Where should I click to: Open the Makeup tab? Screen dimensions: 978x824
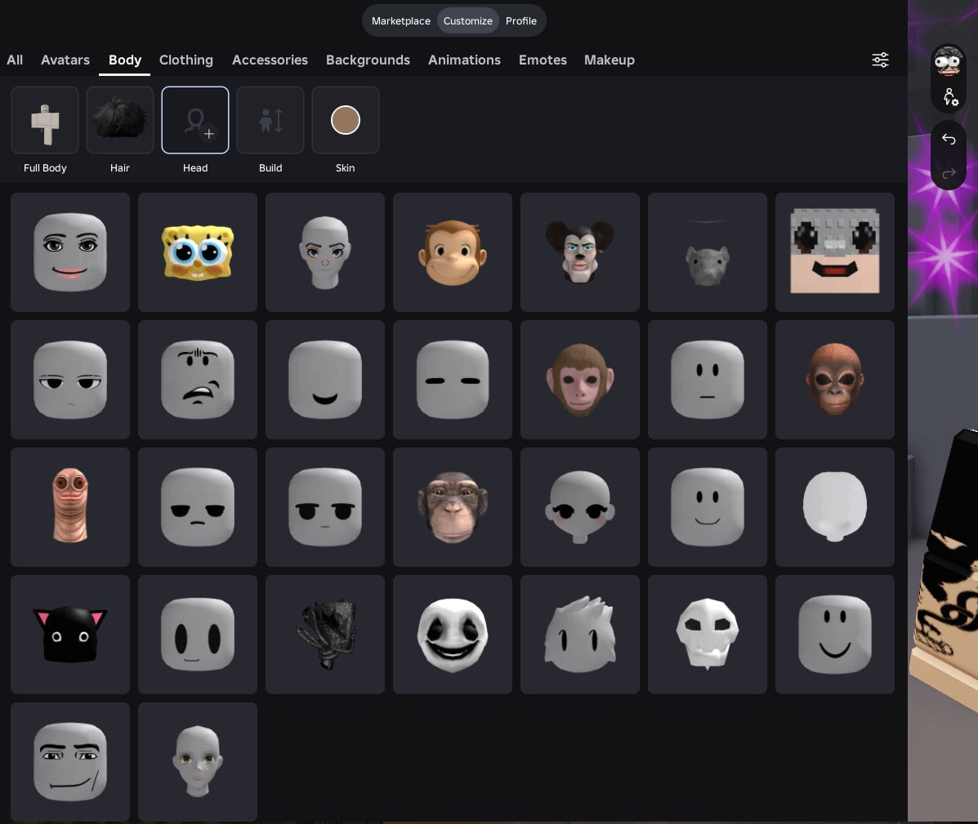click(610, 60)
